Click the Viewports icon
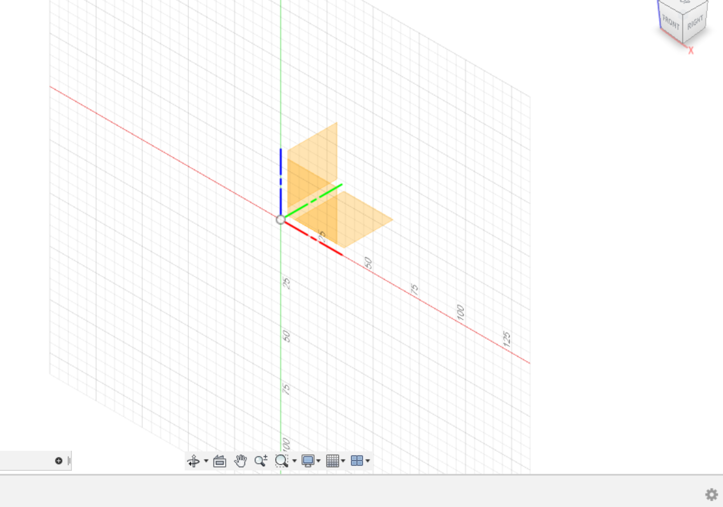The width and height of the screenshot is (723, 507). tap(357, 461)
